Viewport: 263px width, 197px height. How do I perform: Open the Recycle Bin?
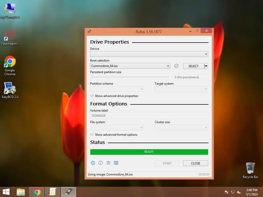pyautogui.click(x=250, y=170)
